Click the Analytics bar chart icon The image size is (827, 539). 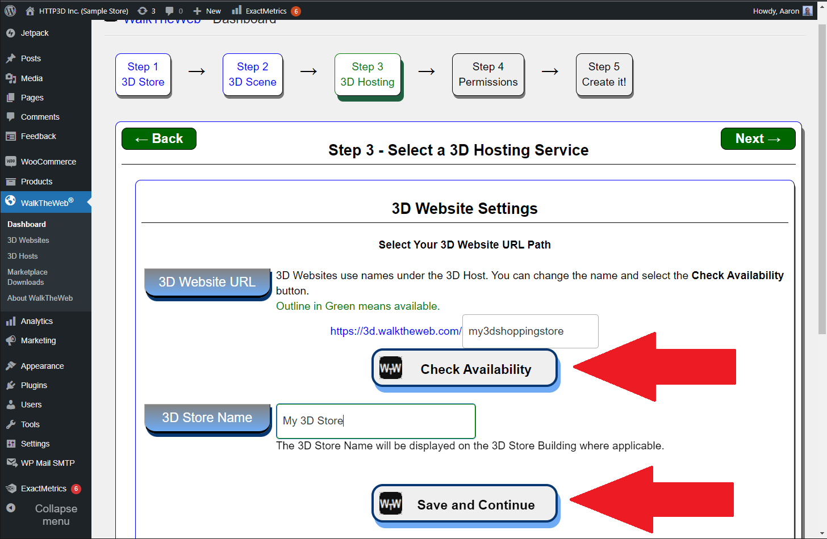[10, 321]
